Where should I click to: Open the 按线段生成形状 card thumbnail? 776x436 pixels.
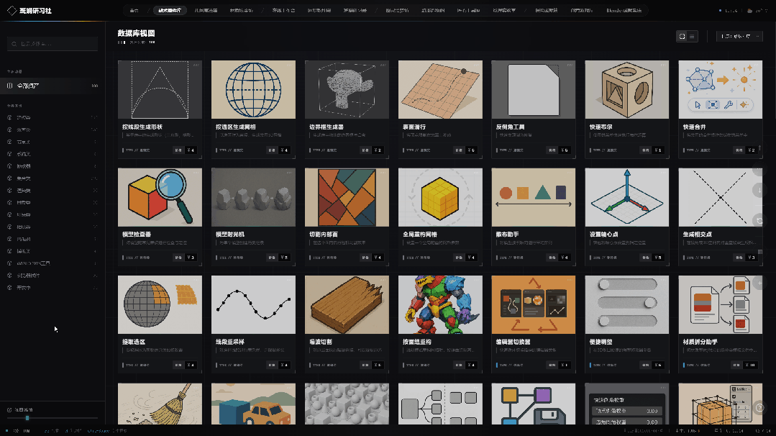click(160, 90)
